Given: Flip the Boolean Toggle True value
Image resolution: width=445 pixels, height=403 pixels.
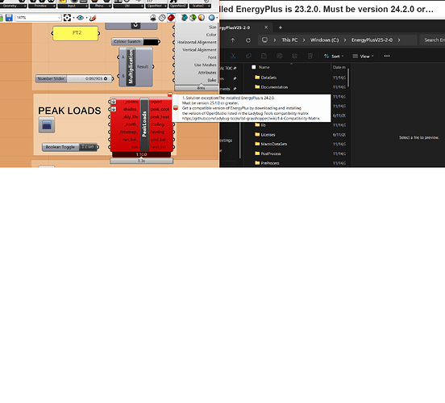Looking at the screenshot, I should coord(88,147).
